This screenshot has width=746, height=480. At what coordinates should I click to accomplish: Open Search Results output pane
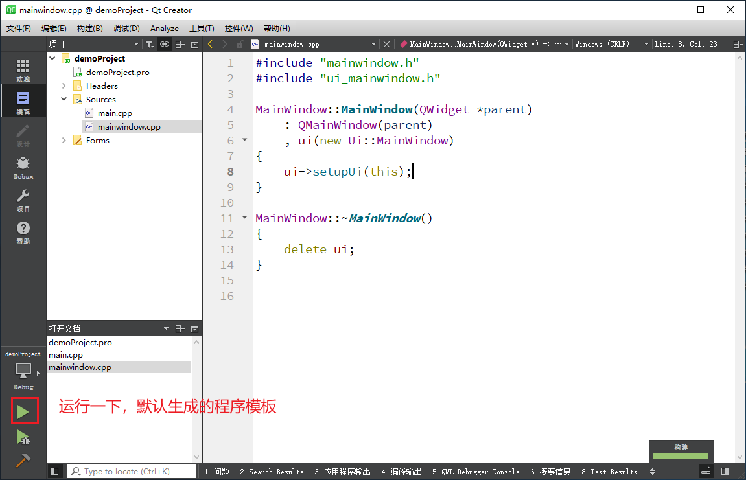272,472
